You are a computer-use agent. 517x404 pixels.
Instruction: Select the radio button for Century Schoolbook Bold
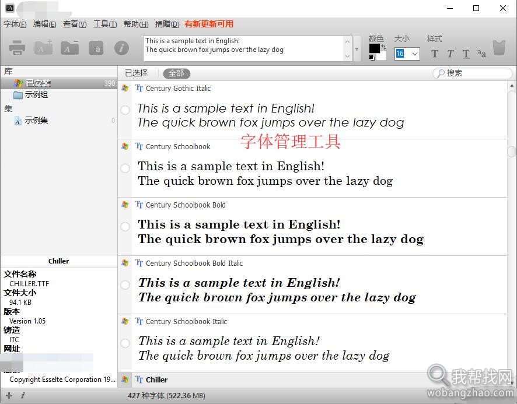(x=125, y=226)
